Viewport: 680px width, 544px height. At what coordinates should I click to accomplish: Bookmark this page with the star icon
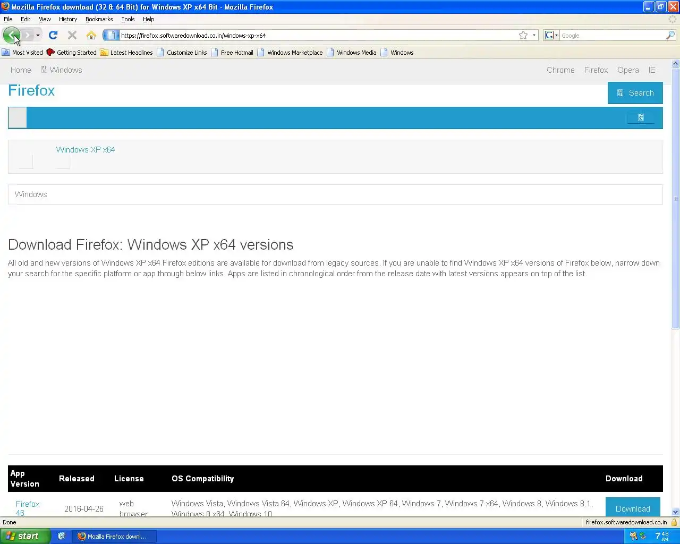coord(523,35)
